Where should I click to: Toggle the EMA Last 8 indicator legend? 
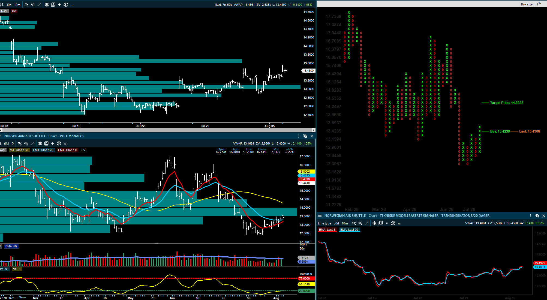click(327, 230)
